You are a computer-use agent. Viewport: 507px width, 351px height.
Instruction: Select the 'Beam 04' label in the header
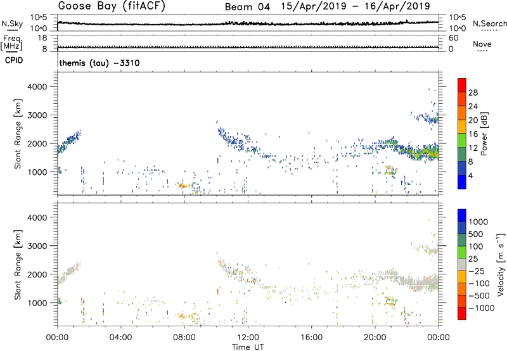pos(247,7)
